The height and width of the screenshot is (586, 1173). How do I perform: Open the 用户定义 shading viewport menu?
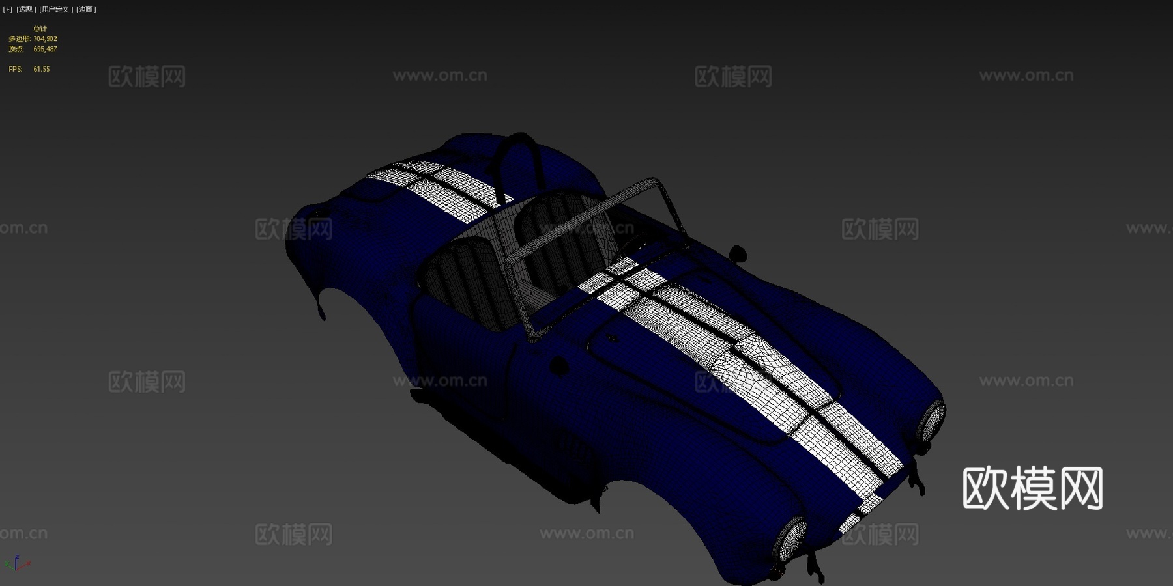[55, 9]
